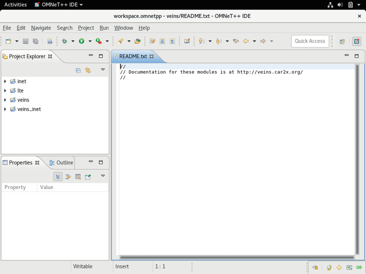Image resolution: width=366 pixels, height=274 pixels.
Task: Click the Open Perspective icon
Action: [342, 41]
